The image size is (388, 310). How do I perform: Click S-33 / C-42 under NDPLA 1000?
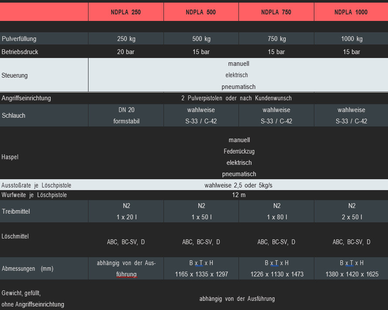[x=351, y=121]
